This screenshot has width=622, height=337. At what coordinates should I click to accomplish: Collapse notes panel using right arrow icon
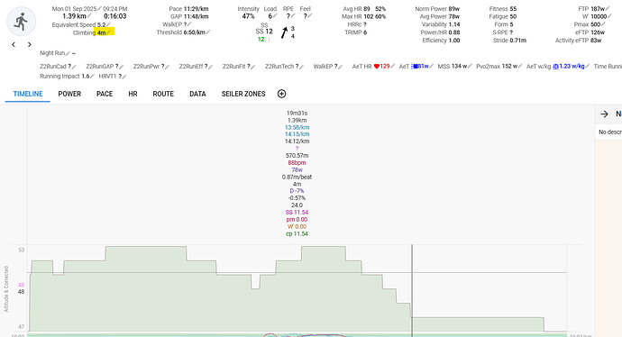[604, 114]
